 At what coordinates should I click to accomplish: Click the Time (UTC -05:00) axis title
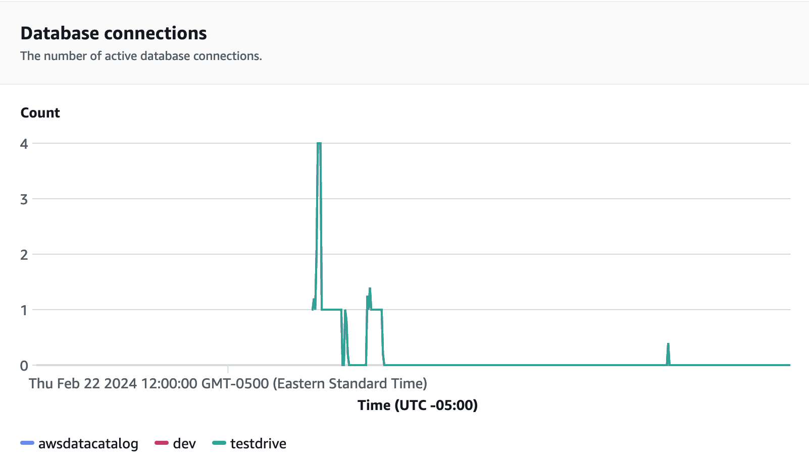(x=418, y=405)
